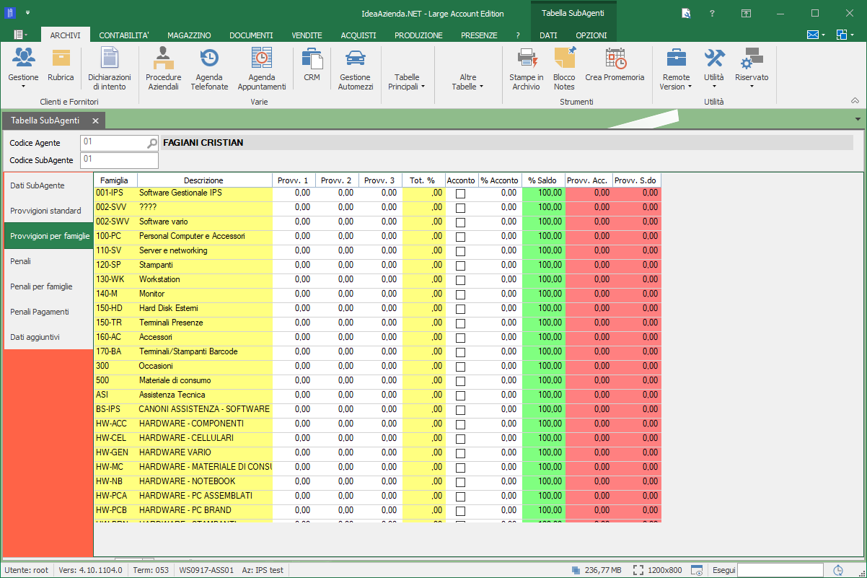Click the Esegui command input box

[x=780, y=570]
